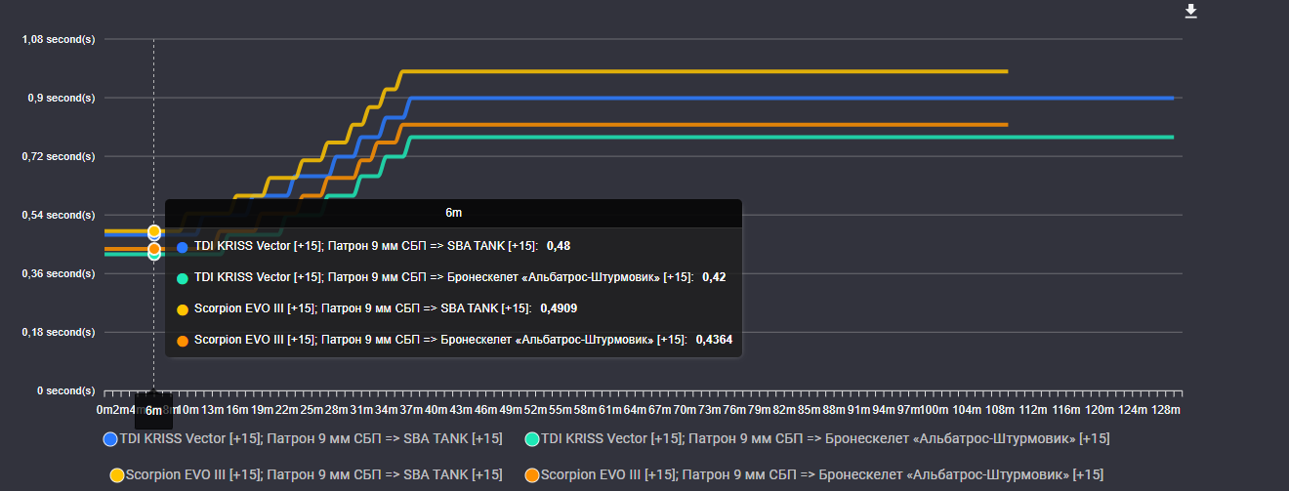The width and height of the screenshot is (1289, 491).
Task: Click the 0,18 second(s) y-axis label
Action: [59, 332]
